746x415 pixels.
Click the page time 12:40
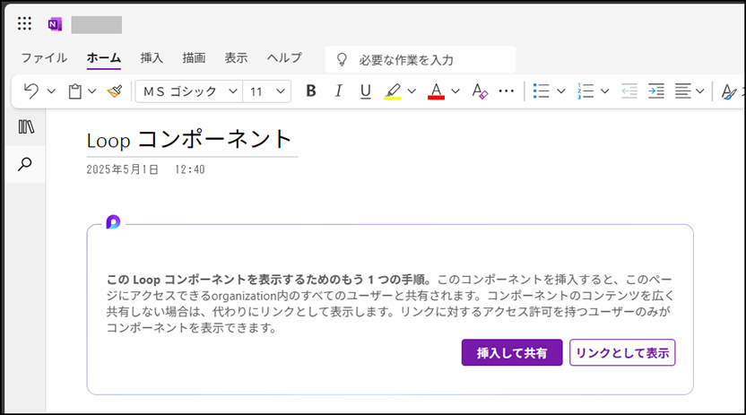pos(190,169)
